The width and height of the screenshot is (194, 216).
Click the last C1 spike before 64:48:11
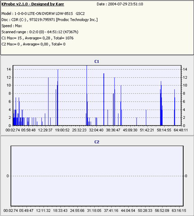[x=175, y=108]
